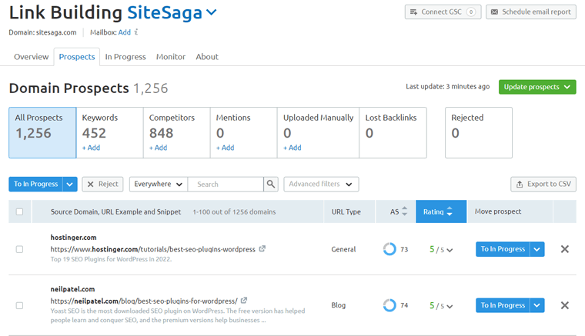Move neilpatel.com To In Progress

coord(503,305)
